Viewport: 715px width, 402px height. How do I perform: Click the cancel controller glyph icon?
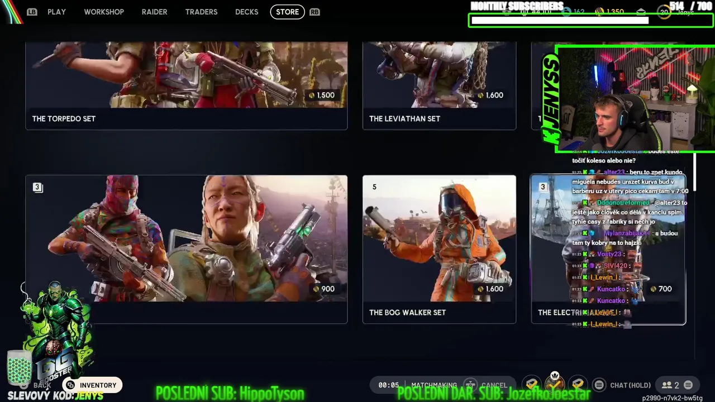tap(470, 385)
